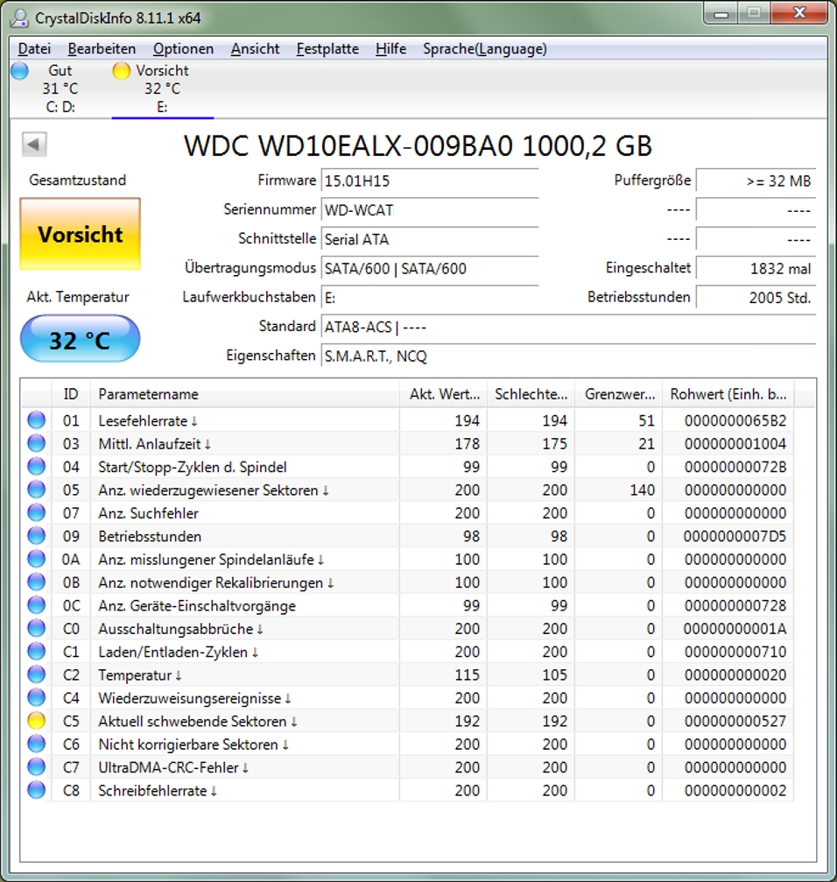Click the CrystalDiskInfo title bar app icon

[x=19, y=18]
